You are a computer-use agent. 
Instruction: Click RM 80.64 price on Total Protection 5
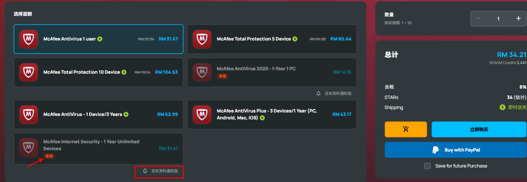341,39
